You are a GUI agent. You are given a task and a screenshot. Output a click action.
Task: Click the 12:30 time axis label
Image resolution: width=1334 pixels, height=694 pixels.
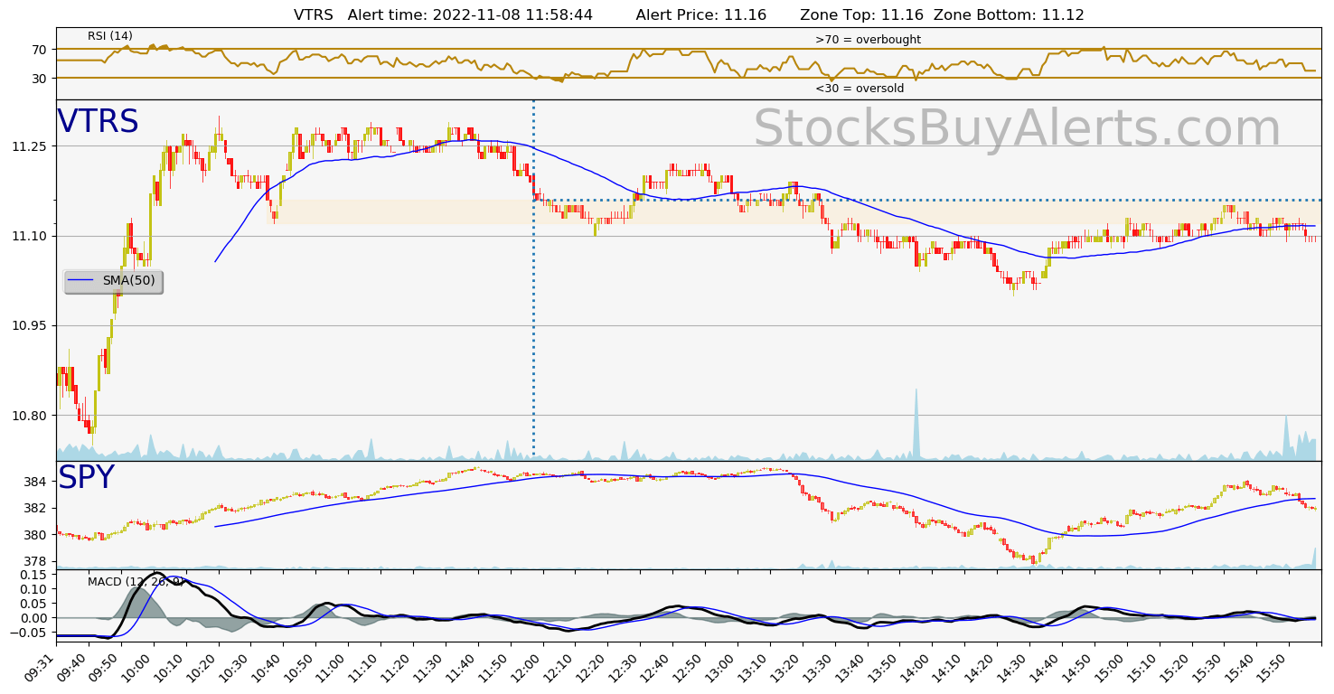click(623, 667)
